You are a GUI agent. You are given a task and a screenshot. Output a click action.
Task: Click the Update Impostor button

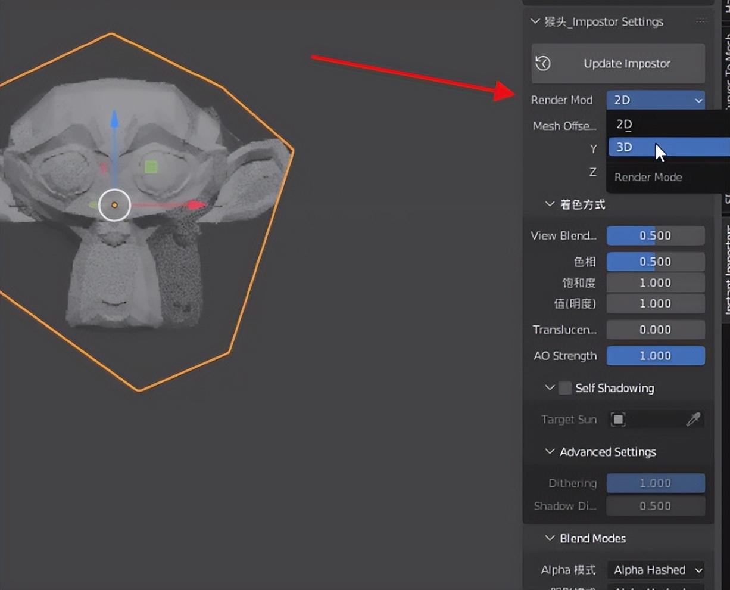pyautogui.click(x=626, y=63)
